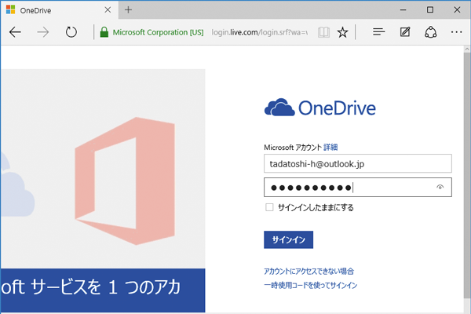The width and height of the screenshot is (471, 314).
Task: Refresh the current page
Action: tap(71, 32)
